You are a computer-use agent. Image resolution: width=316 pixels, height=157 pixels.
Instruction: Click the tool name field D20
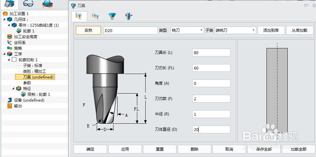click(131, 30)
